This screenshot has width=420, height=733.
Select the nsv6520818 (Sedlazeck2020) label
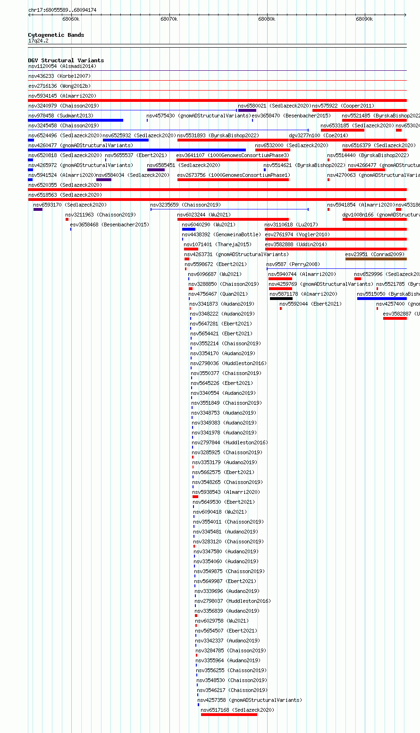[x=65, y=155]
